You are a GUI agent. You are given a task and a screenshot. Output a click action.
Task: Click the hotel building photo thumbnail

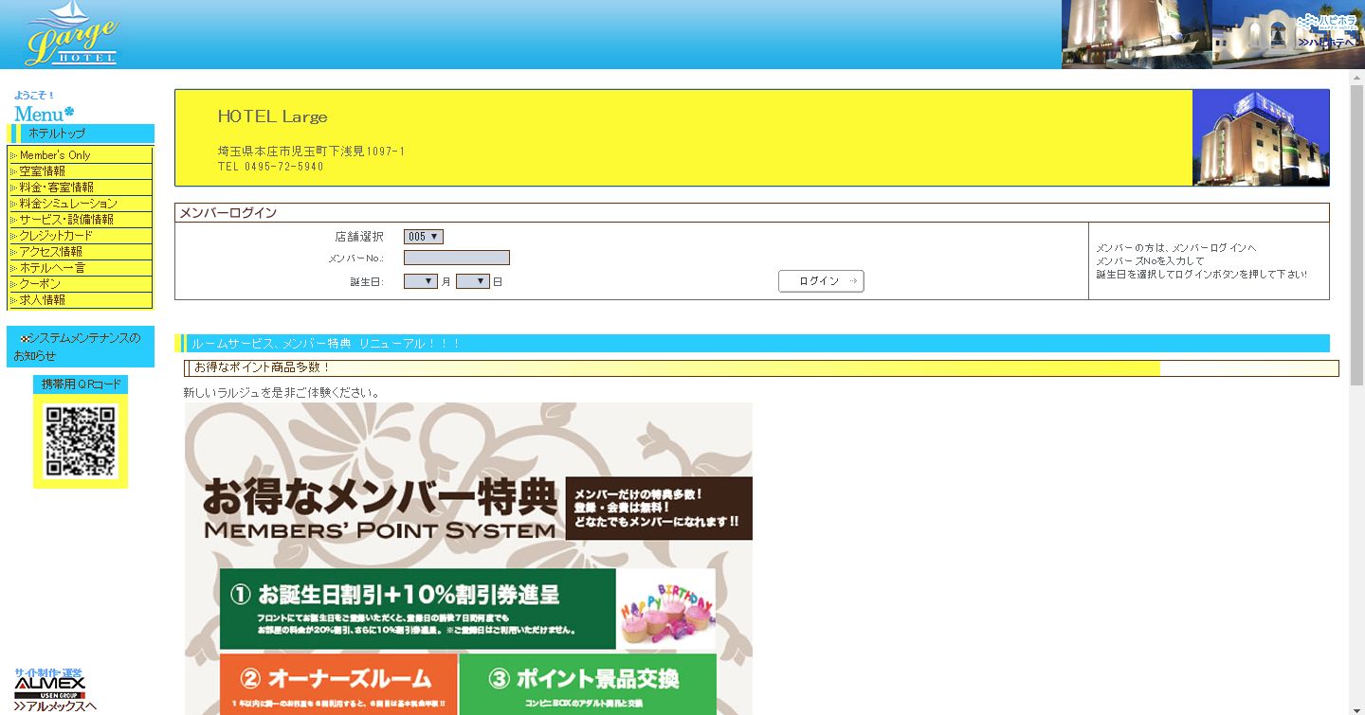click(1261, 137)
